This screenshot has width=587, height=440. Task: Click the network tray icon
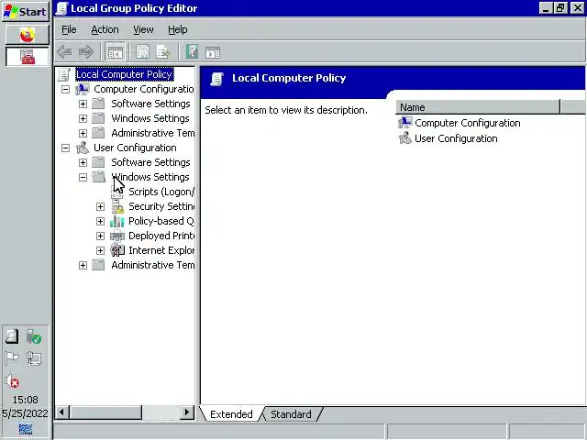[34, 358]
